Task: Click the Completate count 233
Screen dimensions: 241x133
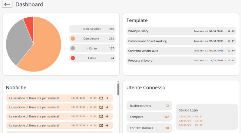Action: [112, 39]
